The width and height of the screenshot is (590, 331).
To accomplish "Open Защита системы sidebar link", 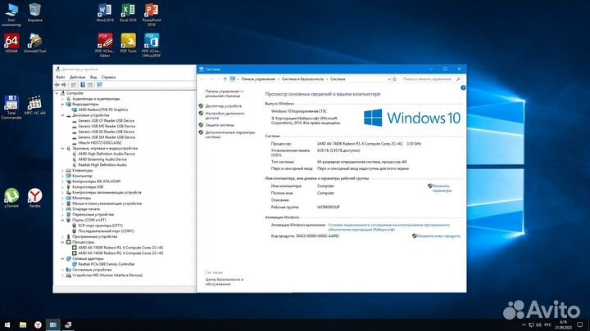I will pyautogui.click(x=220, y=125).
